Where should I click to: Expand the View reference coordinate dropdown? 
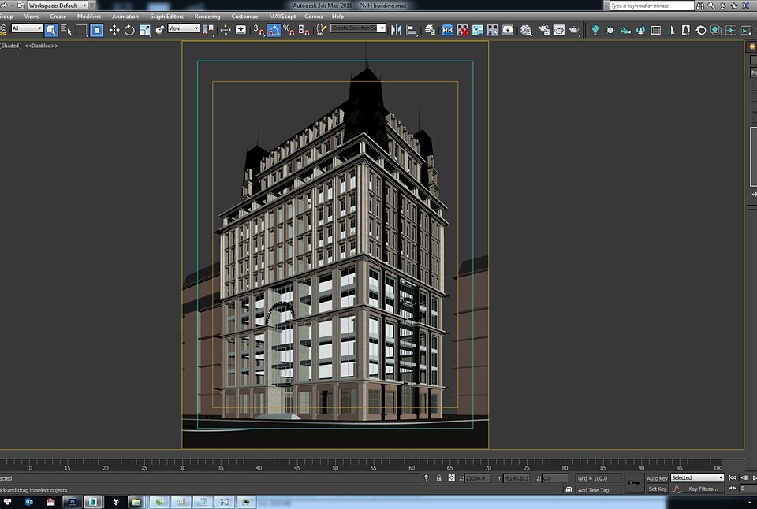click(x=184, y=28)
